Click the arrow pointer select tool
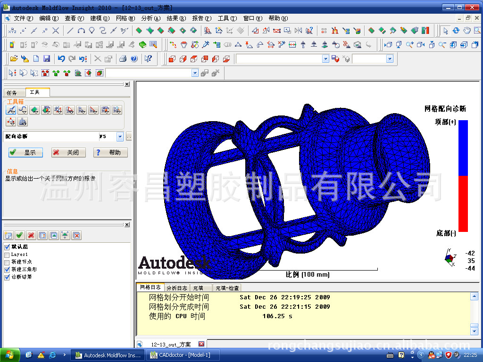Image resolution: width=483 pixels, height=362 pixels. click(445, 31)
